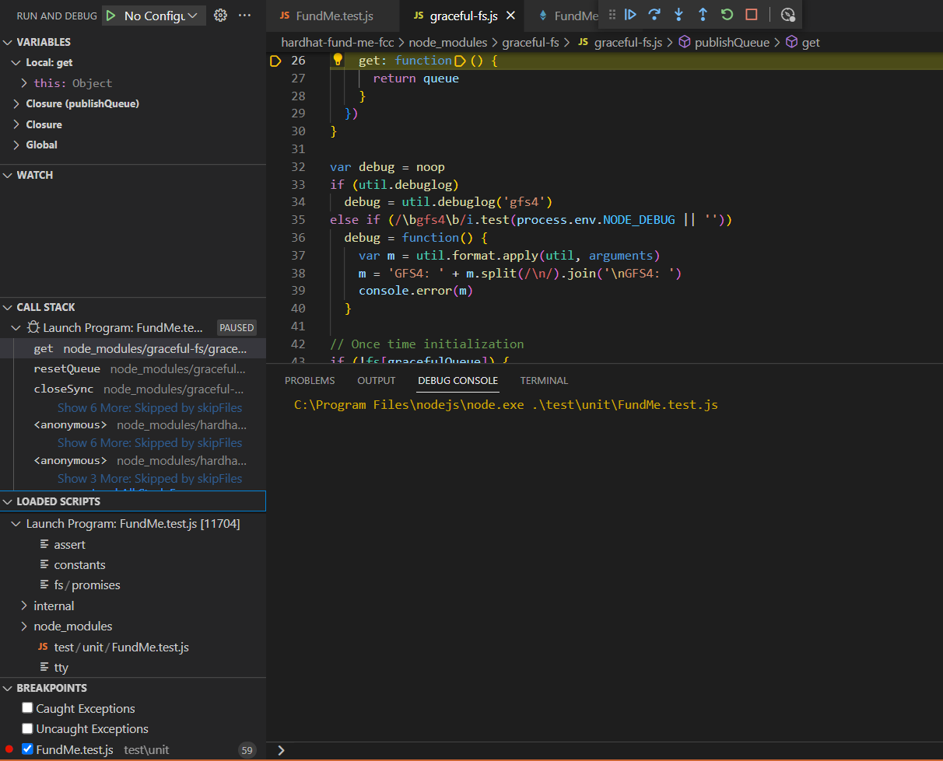Grab the debug toolbar drag handle
Image resolution: width=943 pixels, height=761 pixels.
pos(612,15)
